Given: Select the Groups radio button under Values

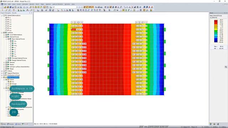Looking at the screenshot, I should pyautogui.click(x=9, y=84).
